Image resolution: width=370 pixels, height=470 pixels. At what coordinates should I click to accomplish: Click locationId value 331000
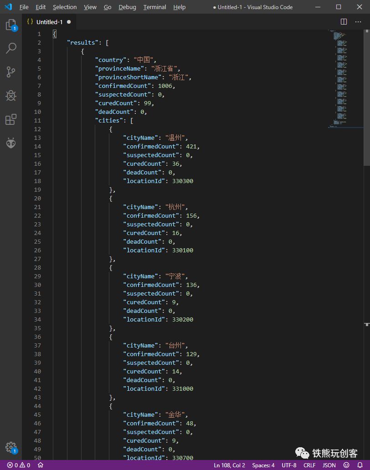pyautogui.click(x=183, y=389)
